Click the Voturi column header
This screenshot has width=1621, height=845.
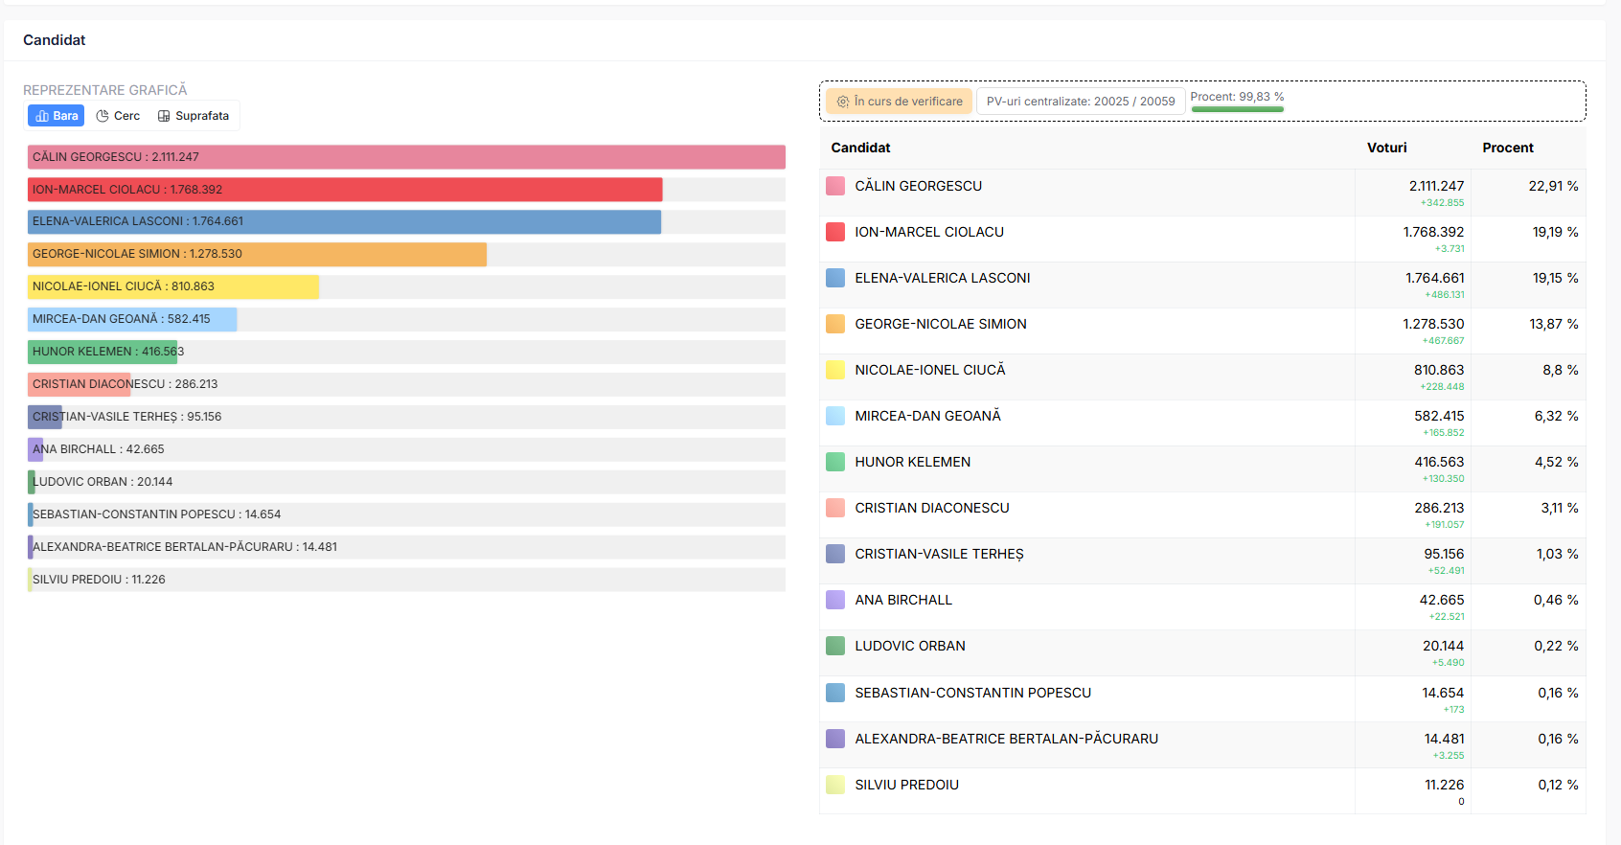[1386, 148]
